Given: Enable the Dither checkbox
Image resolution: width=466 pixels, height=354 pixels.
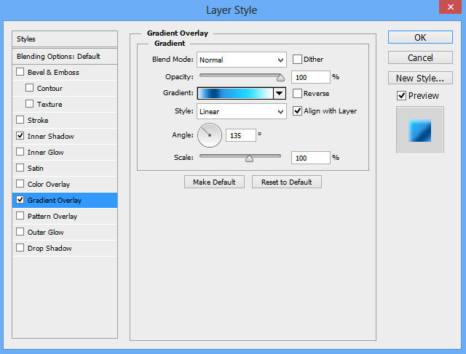Looking at the screenshot, I should 298,60.
